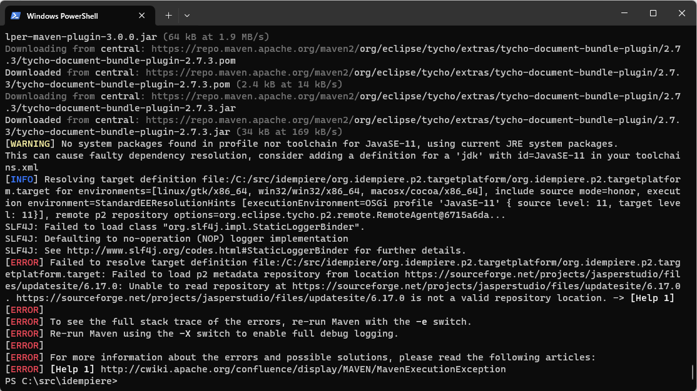697x391 pixels.
Task: Close the terminal window
Action: click(x=681, y=13)
